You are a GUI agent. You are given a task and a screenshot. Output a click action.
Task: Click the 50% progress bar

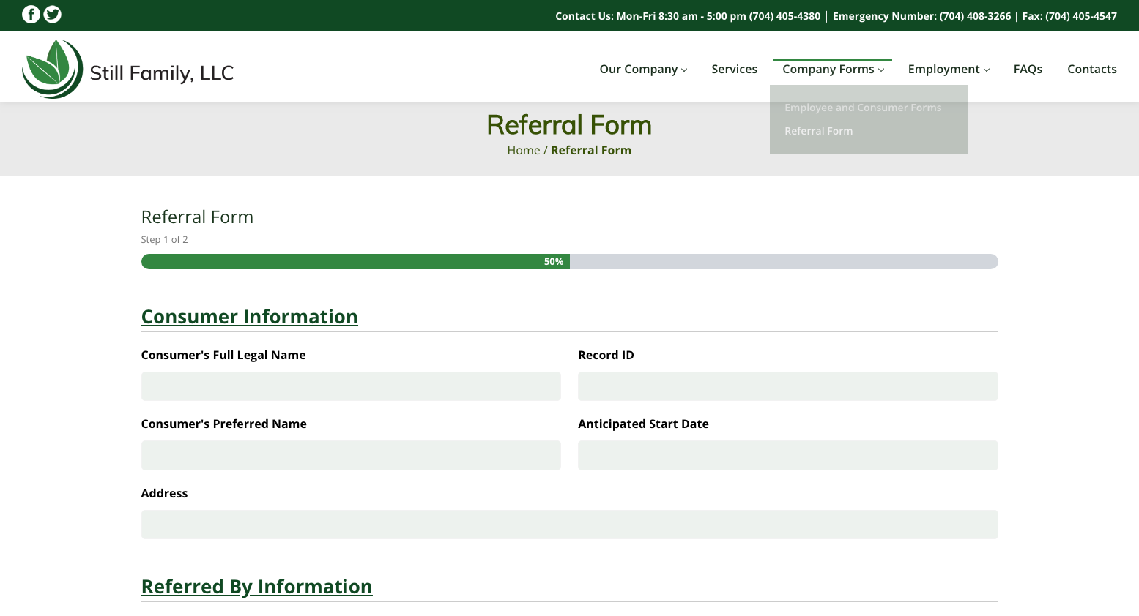pos(569,261)
